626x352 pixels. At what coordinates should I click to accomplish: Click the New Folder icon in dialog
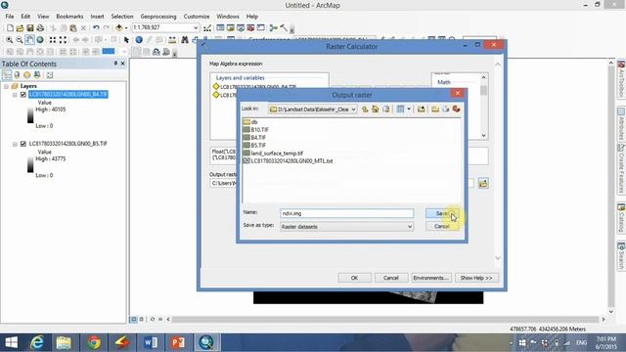coord(435,109)
